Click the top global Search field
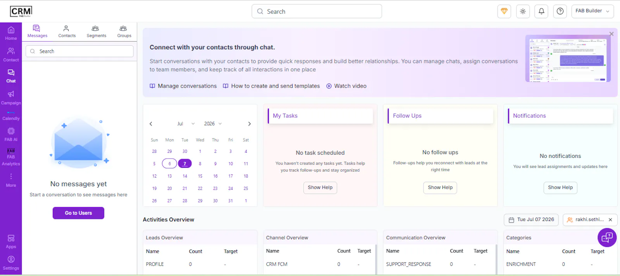The height and width of the screenshot is (276, 620). click(x=317, y=11)
